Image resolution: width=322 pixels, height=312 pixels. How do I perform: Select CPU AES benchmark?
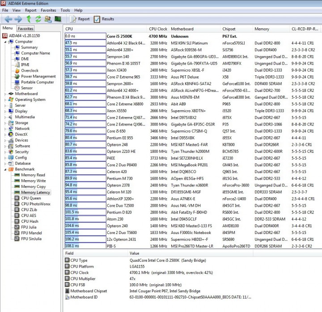29,216
